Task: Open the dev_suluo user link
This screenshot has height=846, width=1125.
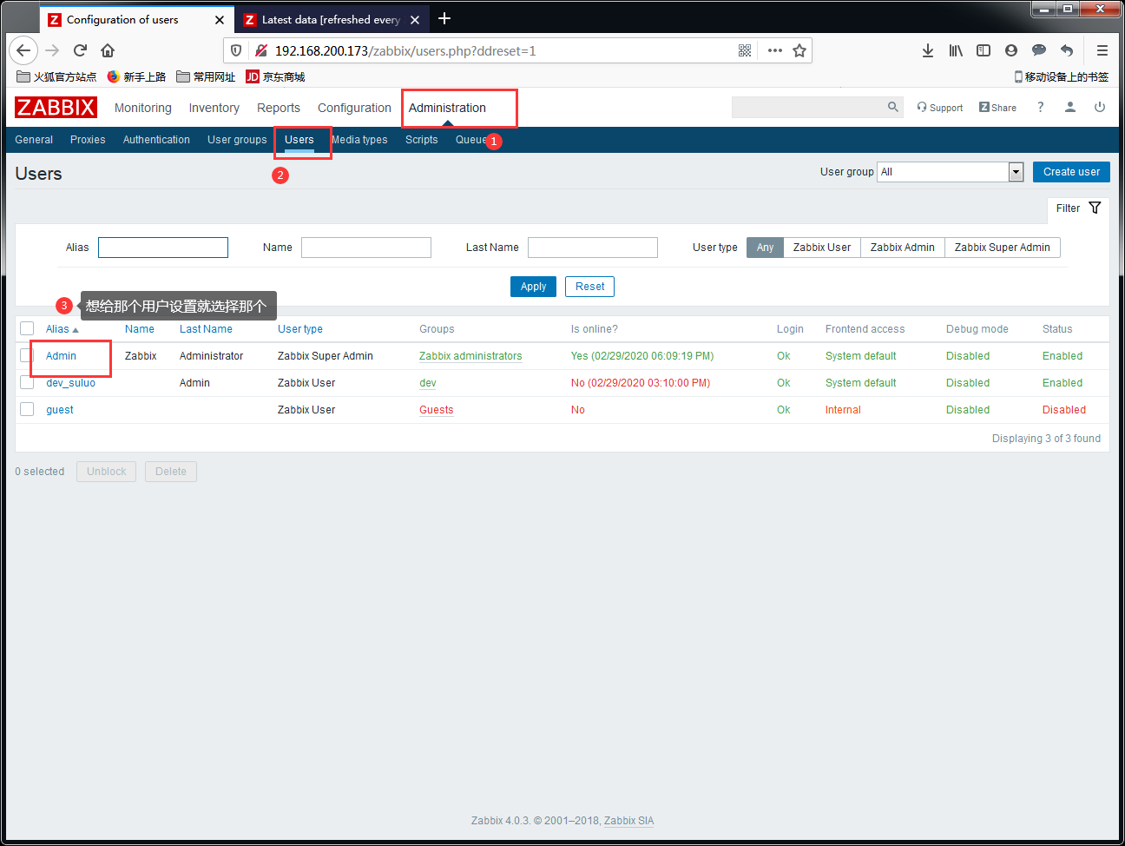Action: pos(70,383)
